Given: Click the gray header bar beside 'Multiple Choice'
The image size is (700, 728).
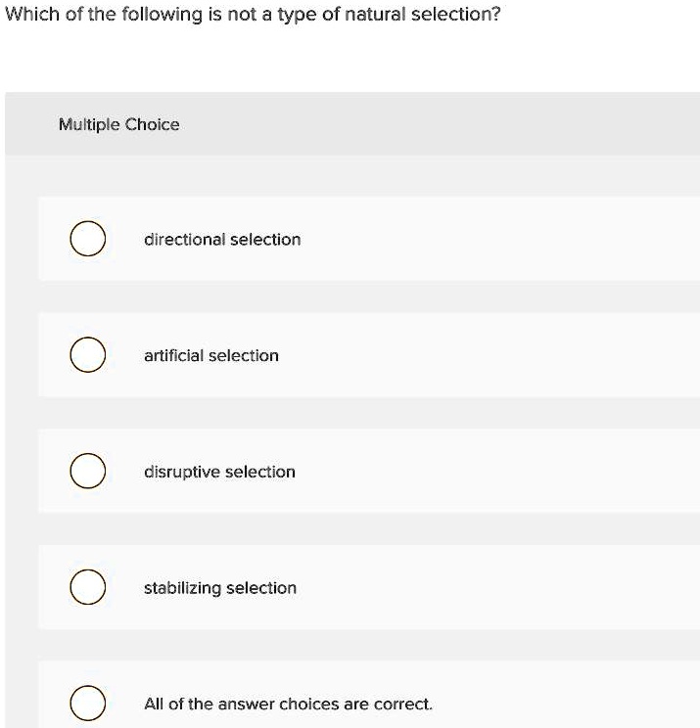Looking at the screenshot, I should coord(441,124).
